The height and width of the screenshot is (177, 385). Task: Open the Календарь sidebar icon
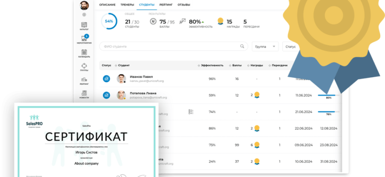tap(84, 53)
